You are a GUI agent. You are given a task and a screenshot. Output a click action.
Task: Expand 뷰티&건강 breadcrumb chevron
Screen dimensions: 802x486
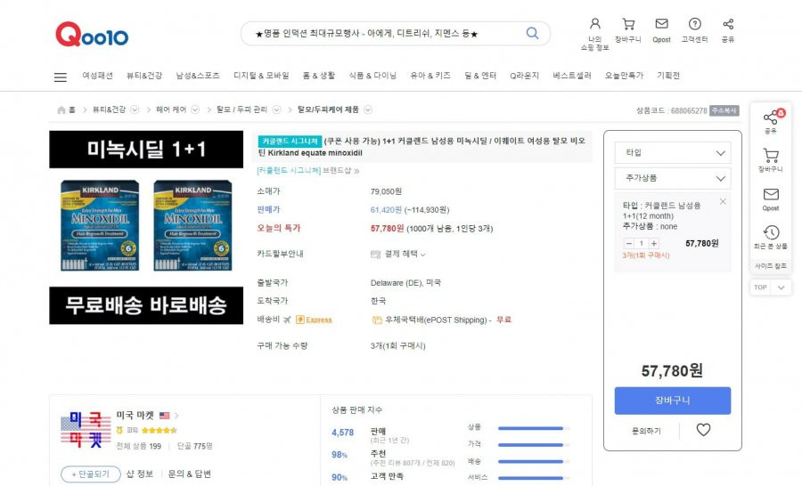tap(135, 109)
